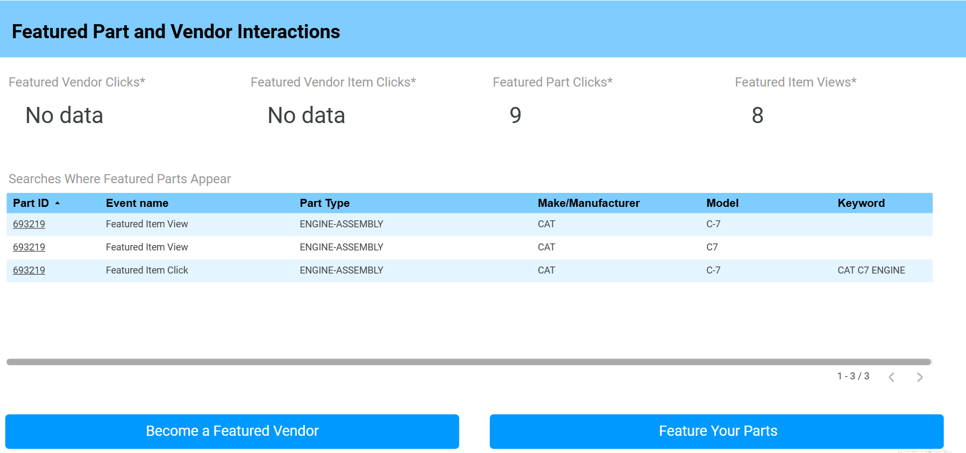Click the Model column header
The height and width of the screenshot is (453, 966).
click(x=722, y=203)
